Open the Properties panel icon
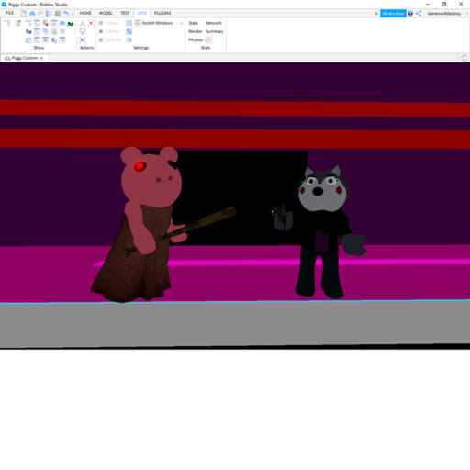 pyautogui.click(x=18, y=23)
